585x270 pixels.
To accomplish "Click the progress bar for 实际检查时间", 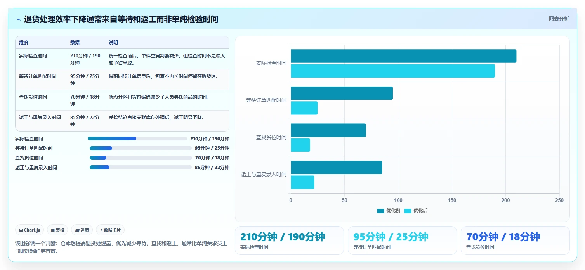I will tap(137, 138).
